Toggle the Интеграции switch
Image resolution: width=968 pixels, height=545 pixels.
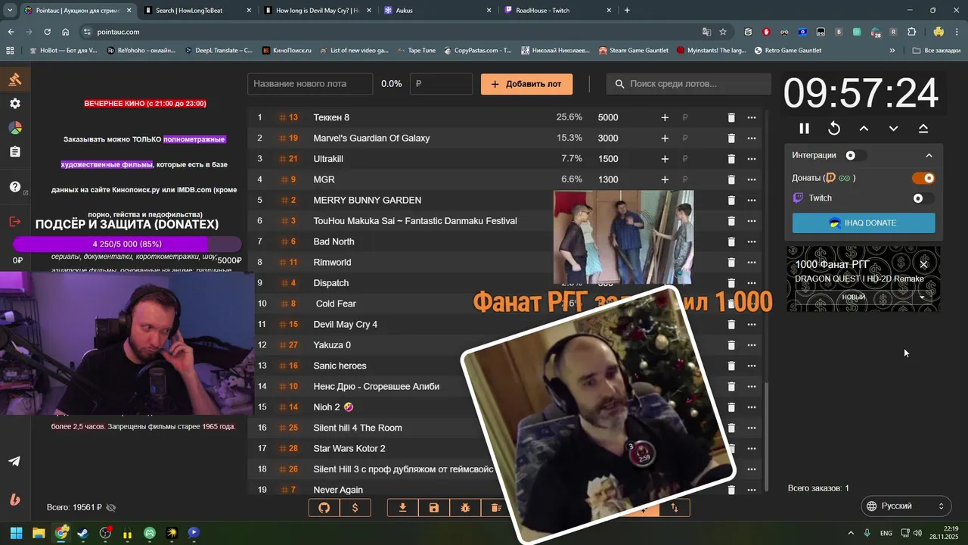click(855, 155)
